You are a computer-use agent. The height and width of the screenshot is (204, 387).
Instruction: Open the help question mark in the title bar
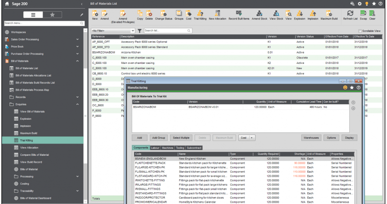click(x=380, y=4)
